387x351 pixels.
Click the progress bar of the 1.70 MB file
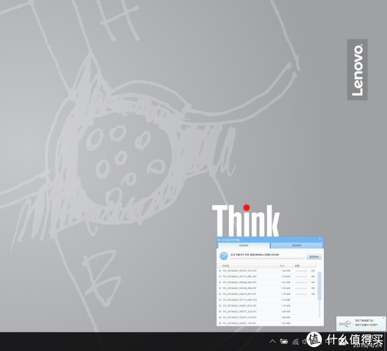pos(301,294)
